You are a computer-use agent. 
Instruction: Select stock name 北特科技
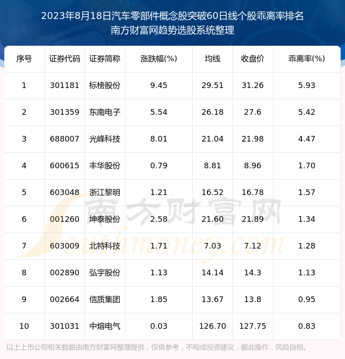105,246
